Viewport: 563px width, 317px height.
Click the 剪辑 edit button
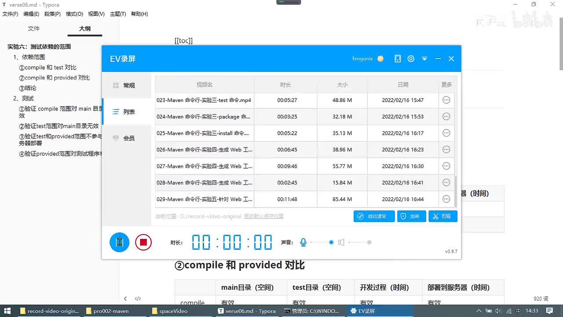point(443,216)
